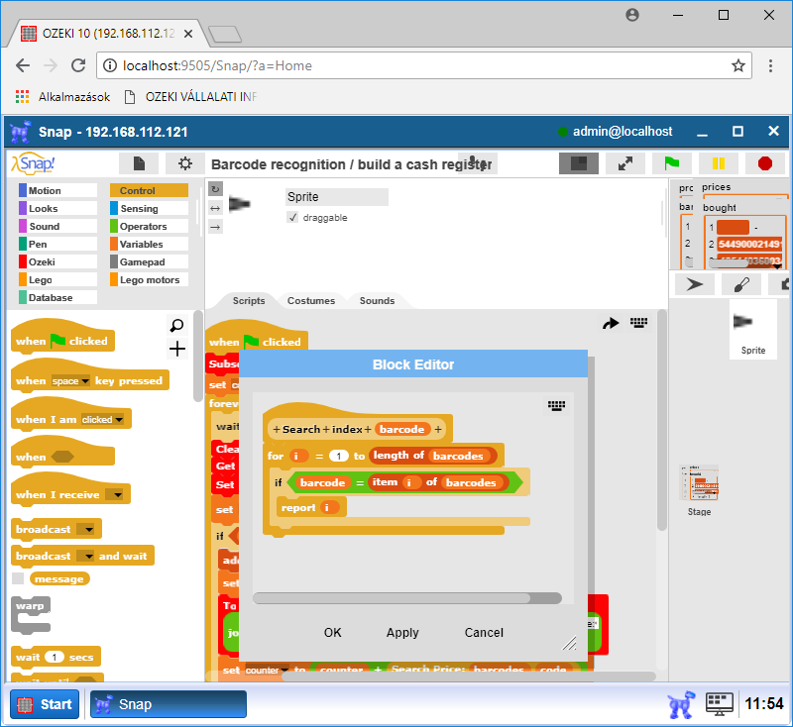Toggle the draggable checkbox

(292, 218)
